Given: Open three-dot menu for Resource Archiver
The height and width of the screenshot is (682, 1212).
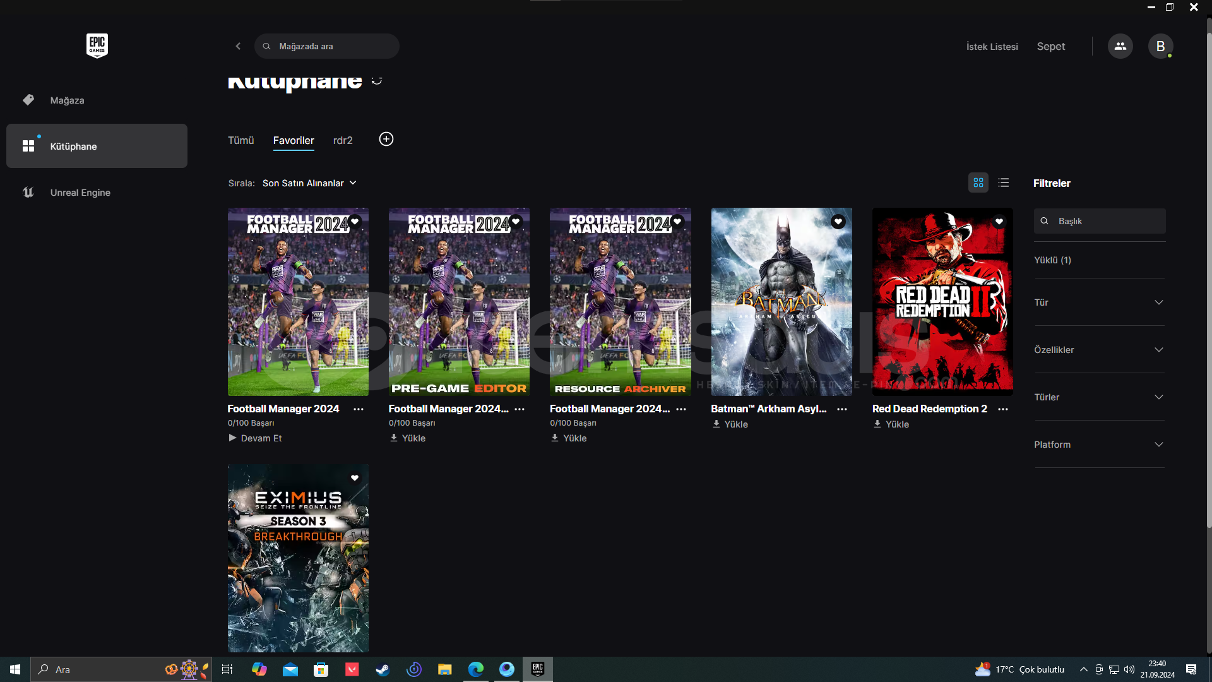Looking at the screenshot, I should coord(681,409).
